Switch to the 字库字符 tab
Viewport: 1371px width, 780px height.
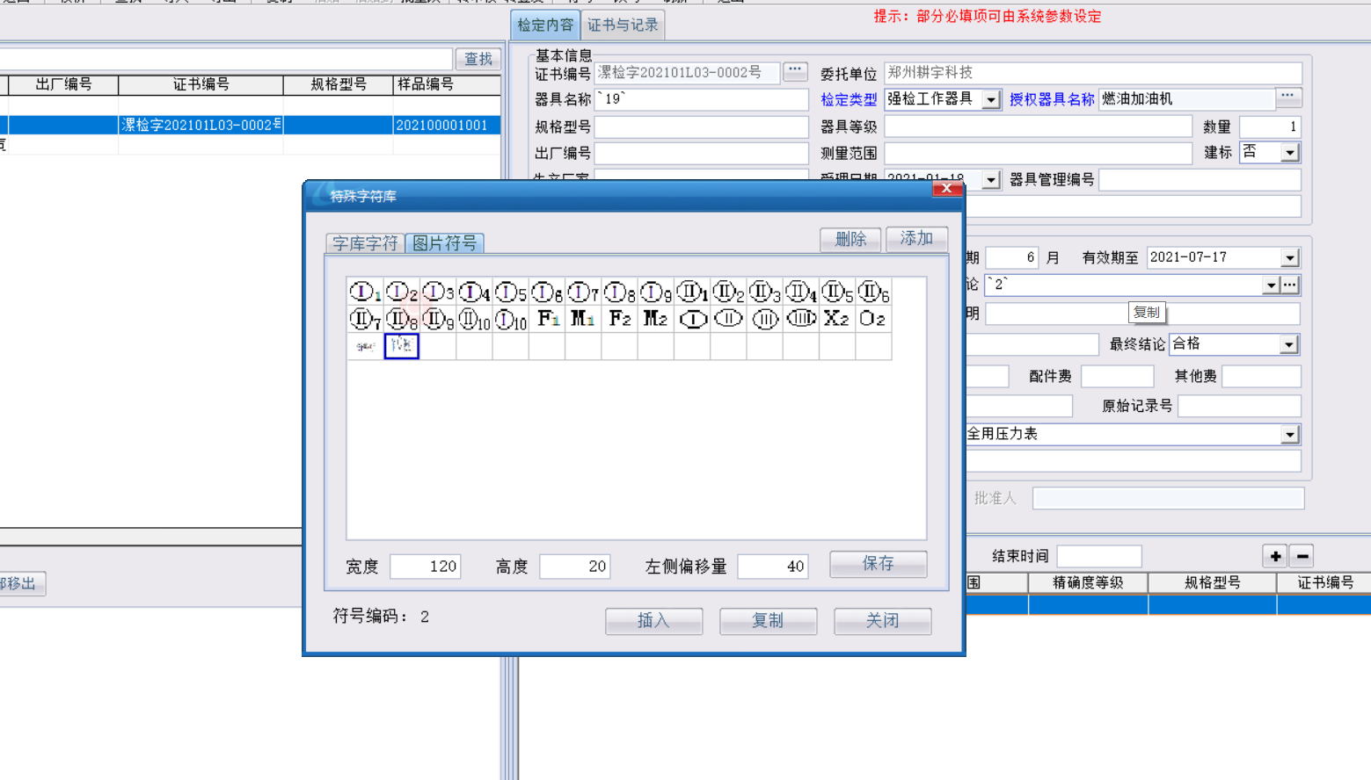coord(365,243)
